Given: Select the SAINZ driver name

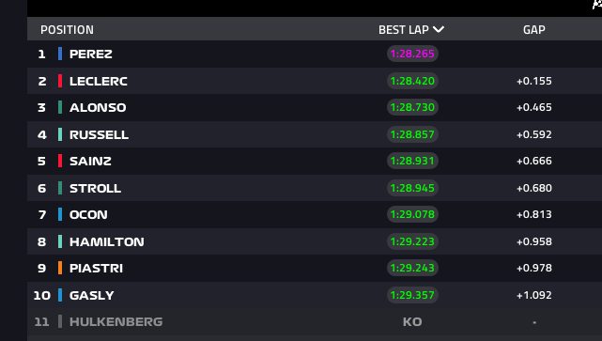Looking at the screenshot, I should [x=90, y=161].
